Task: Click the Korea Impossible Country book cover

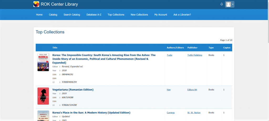Action: pyautogui.click(x=43, y=62)
